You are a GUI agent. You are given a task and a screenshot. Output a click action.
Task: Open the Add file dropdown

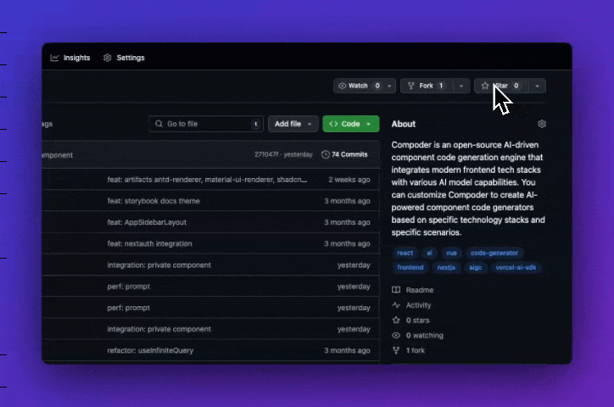(x=293, y=124)
